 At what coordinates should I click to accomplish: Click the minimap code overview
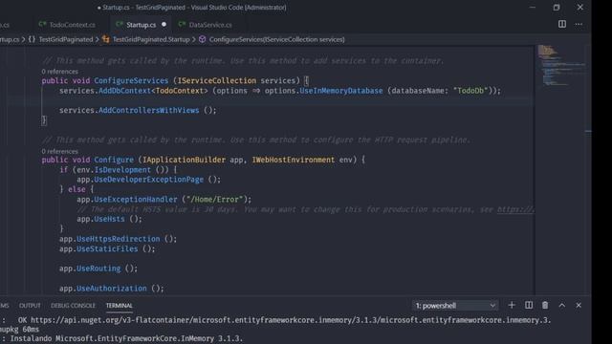tap(560, 66)
